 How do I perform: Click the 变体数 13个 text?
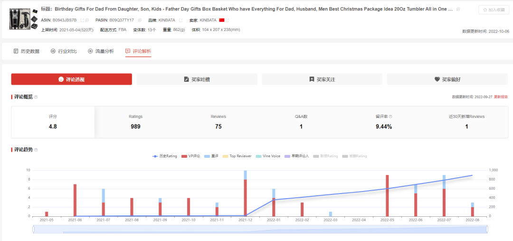(144, 30)
